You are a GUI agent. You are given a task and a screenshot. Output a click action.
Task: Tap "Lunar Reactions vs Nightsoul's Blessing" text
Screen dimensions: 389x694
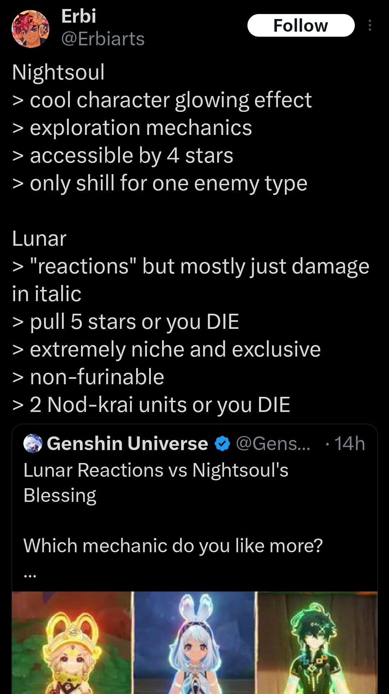(156, 482)
